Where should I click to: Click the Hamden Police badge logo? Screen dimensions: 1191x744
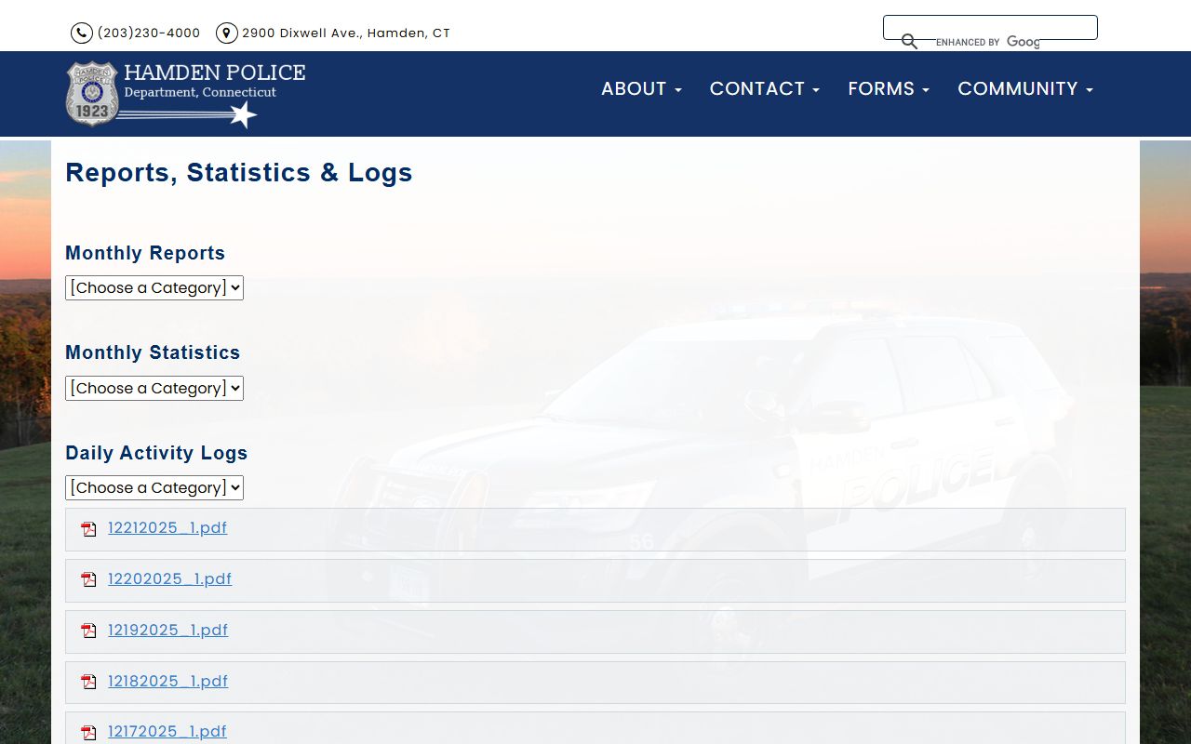tap(91, 94)
